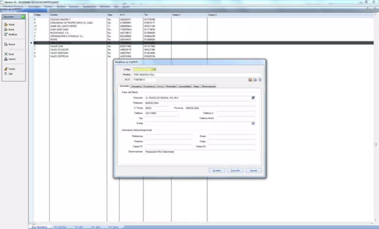Viewport: 379px width, 229px height.
Task: Open the Comunidades tab
Action: tap(184, 86)
